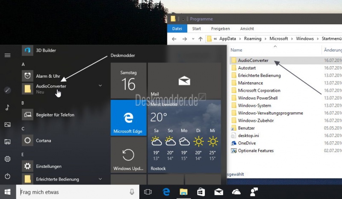Go back in Explorer navigation
The width and height of the screenshot is (342, 199).
(x=174, y=39)
